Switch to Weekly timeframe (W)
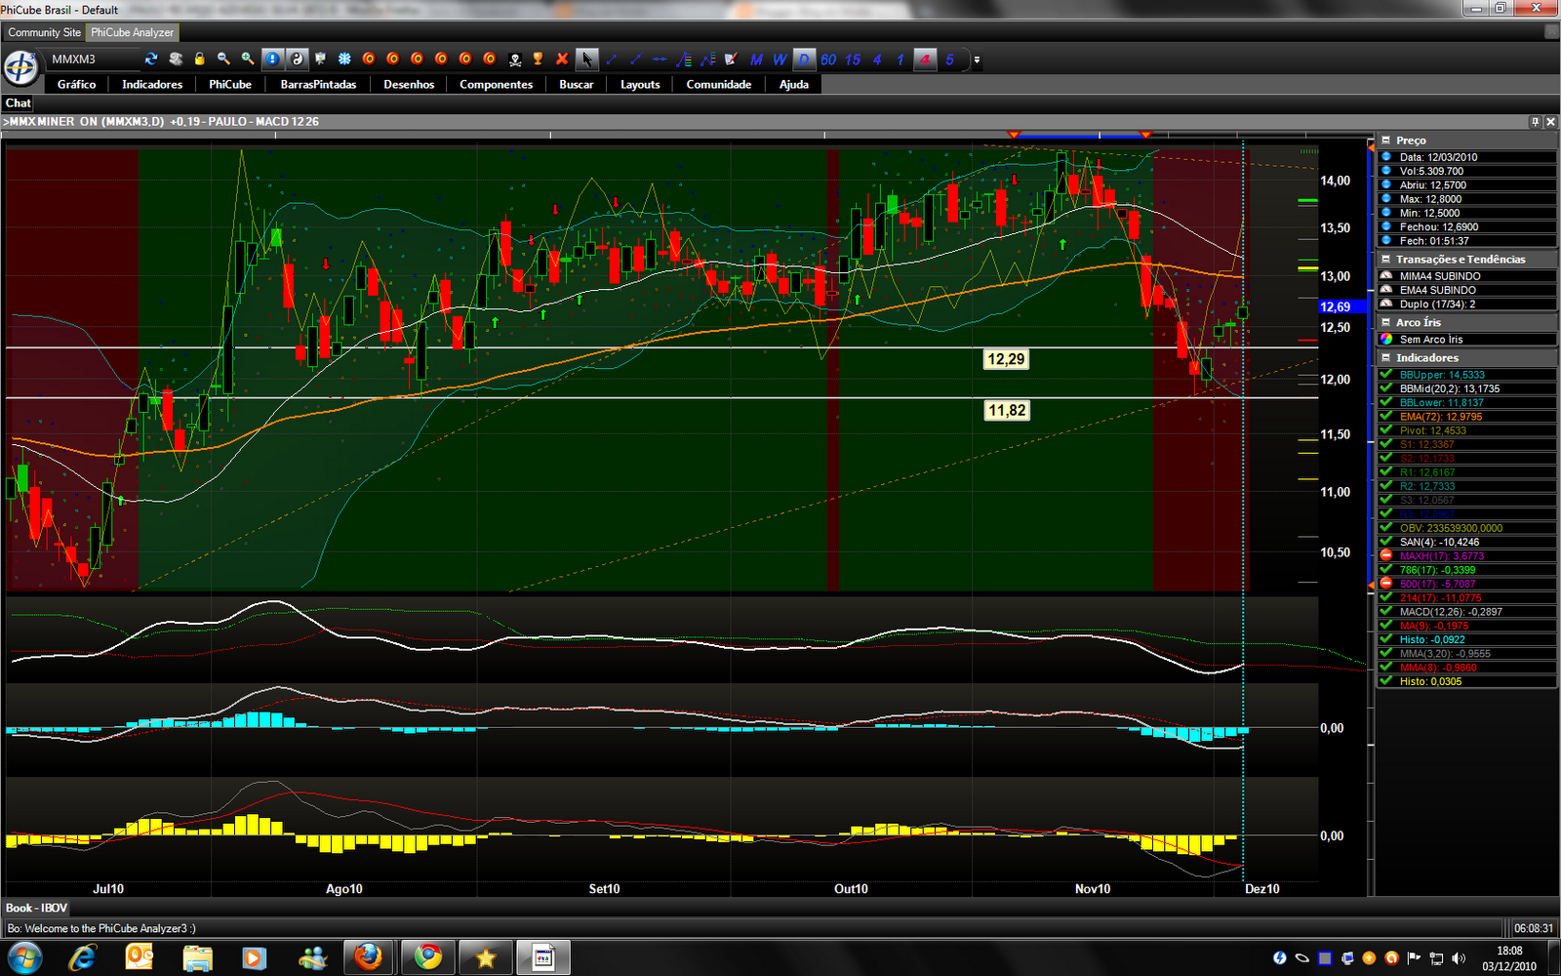The image size is (1561, 976). point(780,60)
